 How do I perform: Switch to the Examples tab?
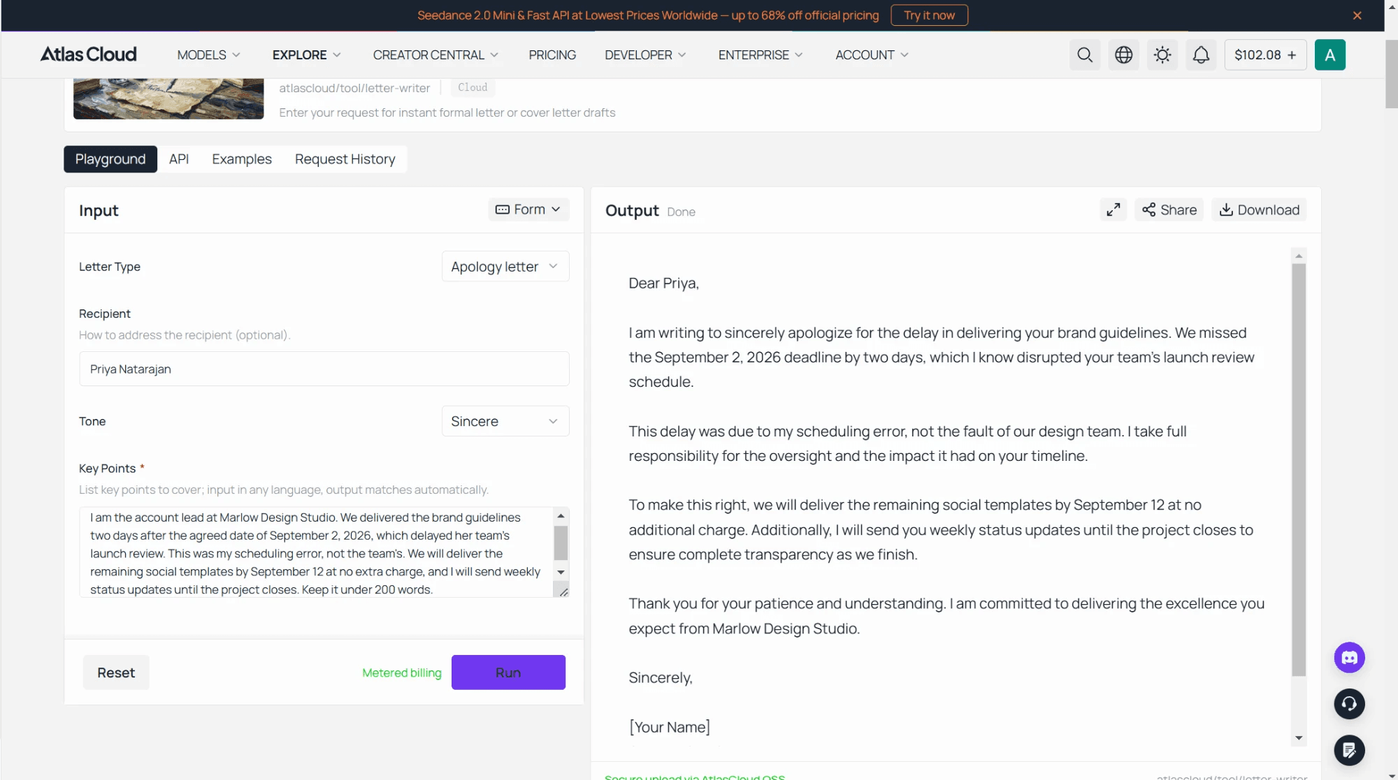tap(242, 159)
